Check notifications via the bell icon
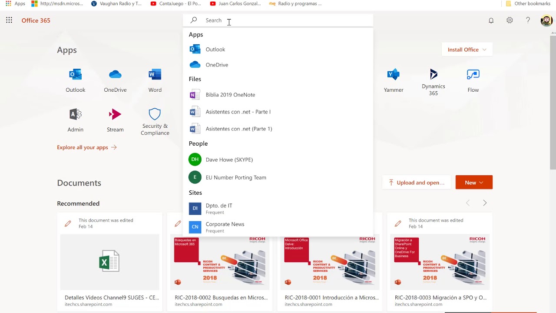The image size is (556, 313). [491, 20]
